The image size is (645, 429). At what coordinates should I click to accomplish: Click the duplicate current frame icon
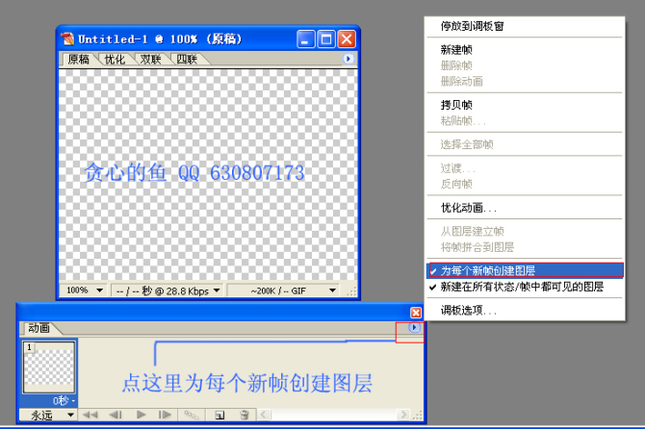219,415
